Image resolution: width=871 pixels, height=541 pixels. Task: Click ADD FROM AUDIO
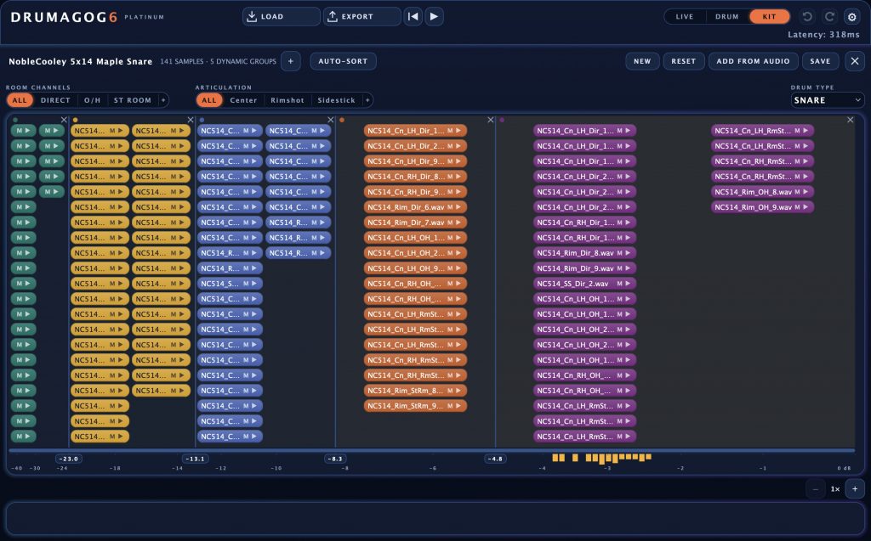pyautogui.click(x=753, y=61)
